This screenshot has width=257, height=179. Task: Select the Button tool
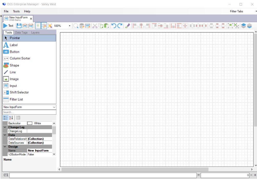pos(15,52)
